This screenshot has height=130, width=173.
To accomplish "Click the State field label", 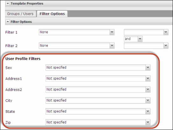I will [x=10, y=111].
